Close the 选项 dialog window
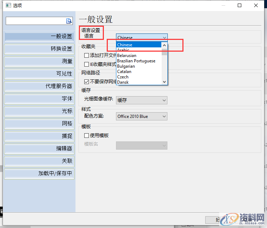The image size is (267, 228). (x=256, y=5)
